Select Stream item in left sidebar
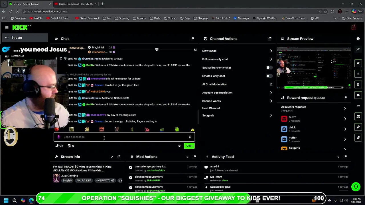Screen dimensions: 365x205 point(25,38)
